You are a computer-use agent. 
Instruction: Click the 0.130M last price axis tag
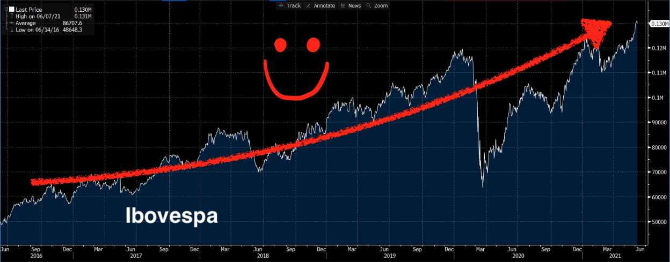(659, 24)
